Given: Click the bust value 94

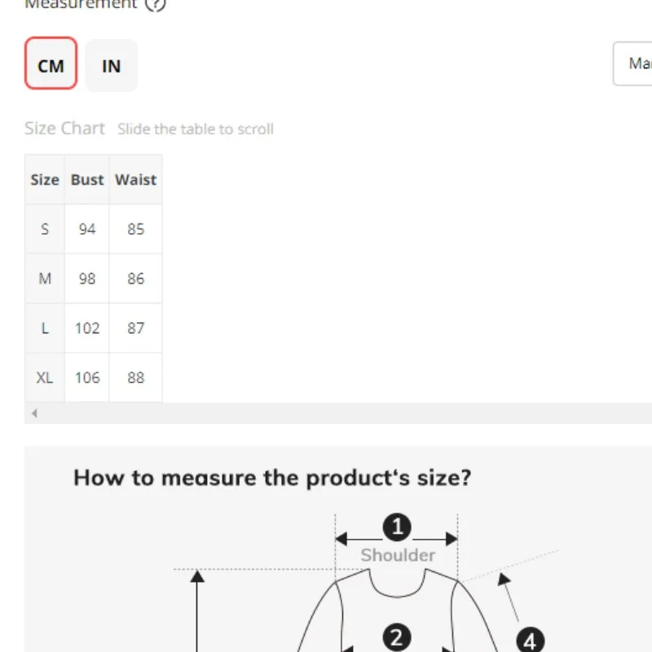Looking at the screenshot, I should (87, 229).
